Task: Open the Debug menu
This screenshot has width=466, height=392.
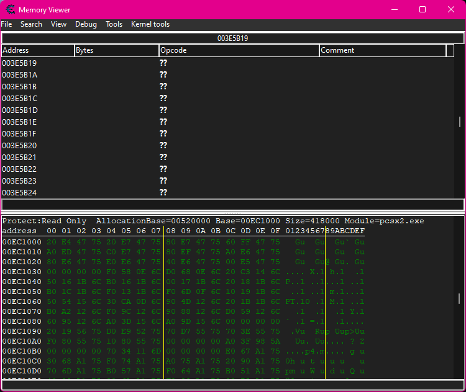Action: coord(86,24)
